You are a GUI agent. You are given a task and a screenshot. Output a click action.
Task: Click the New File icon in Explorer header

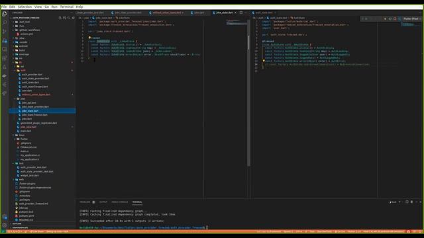coord(60,18)
